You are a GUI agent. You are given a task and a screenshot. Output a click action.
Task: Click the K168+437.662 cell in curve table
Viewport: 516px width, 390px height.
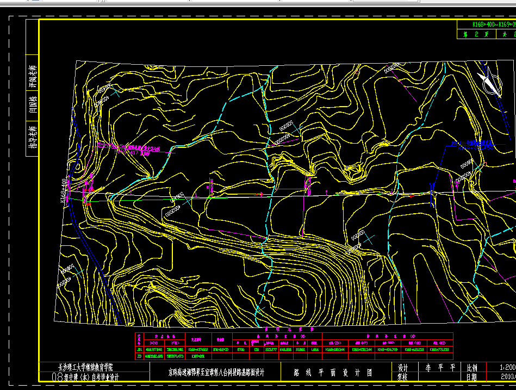(x=198, y=350)
